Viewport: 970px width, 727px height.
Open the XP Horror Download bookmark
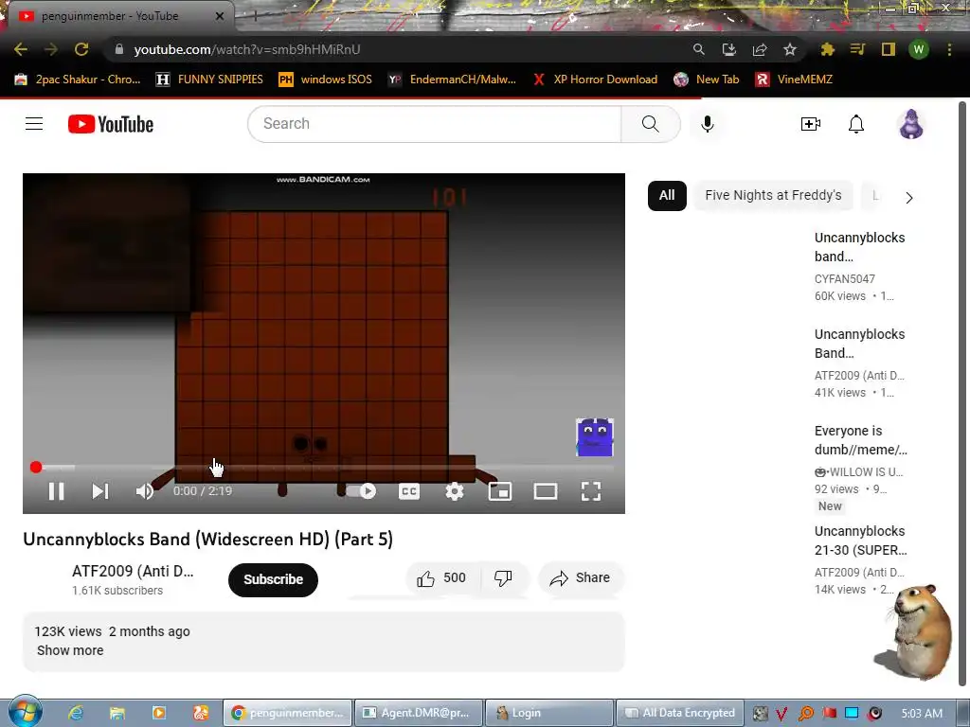point(595,80)
